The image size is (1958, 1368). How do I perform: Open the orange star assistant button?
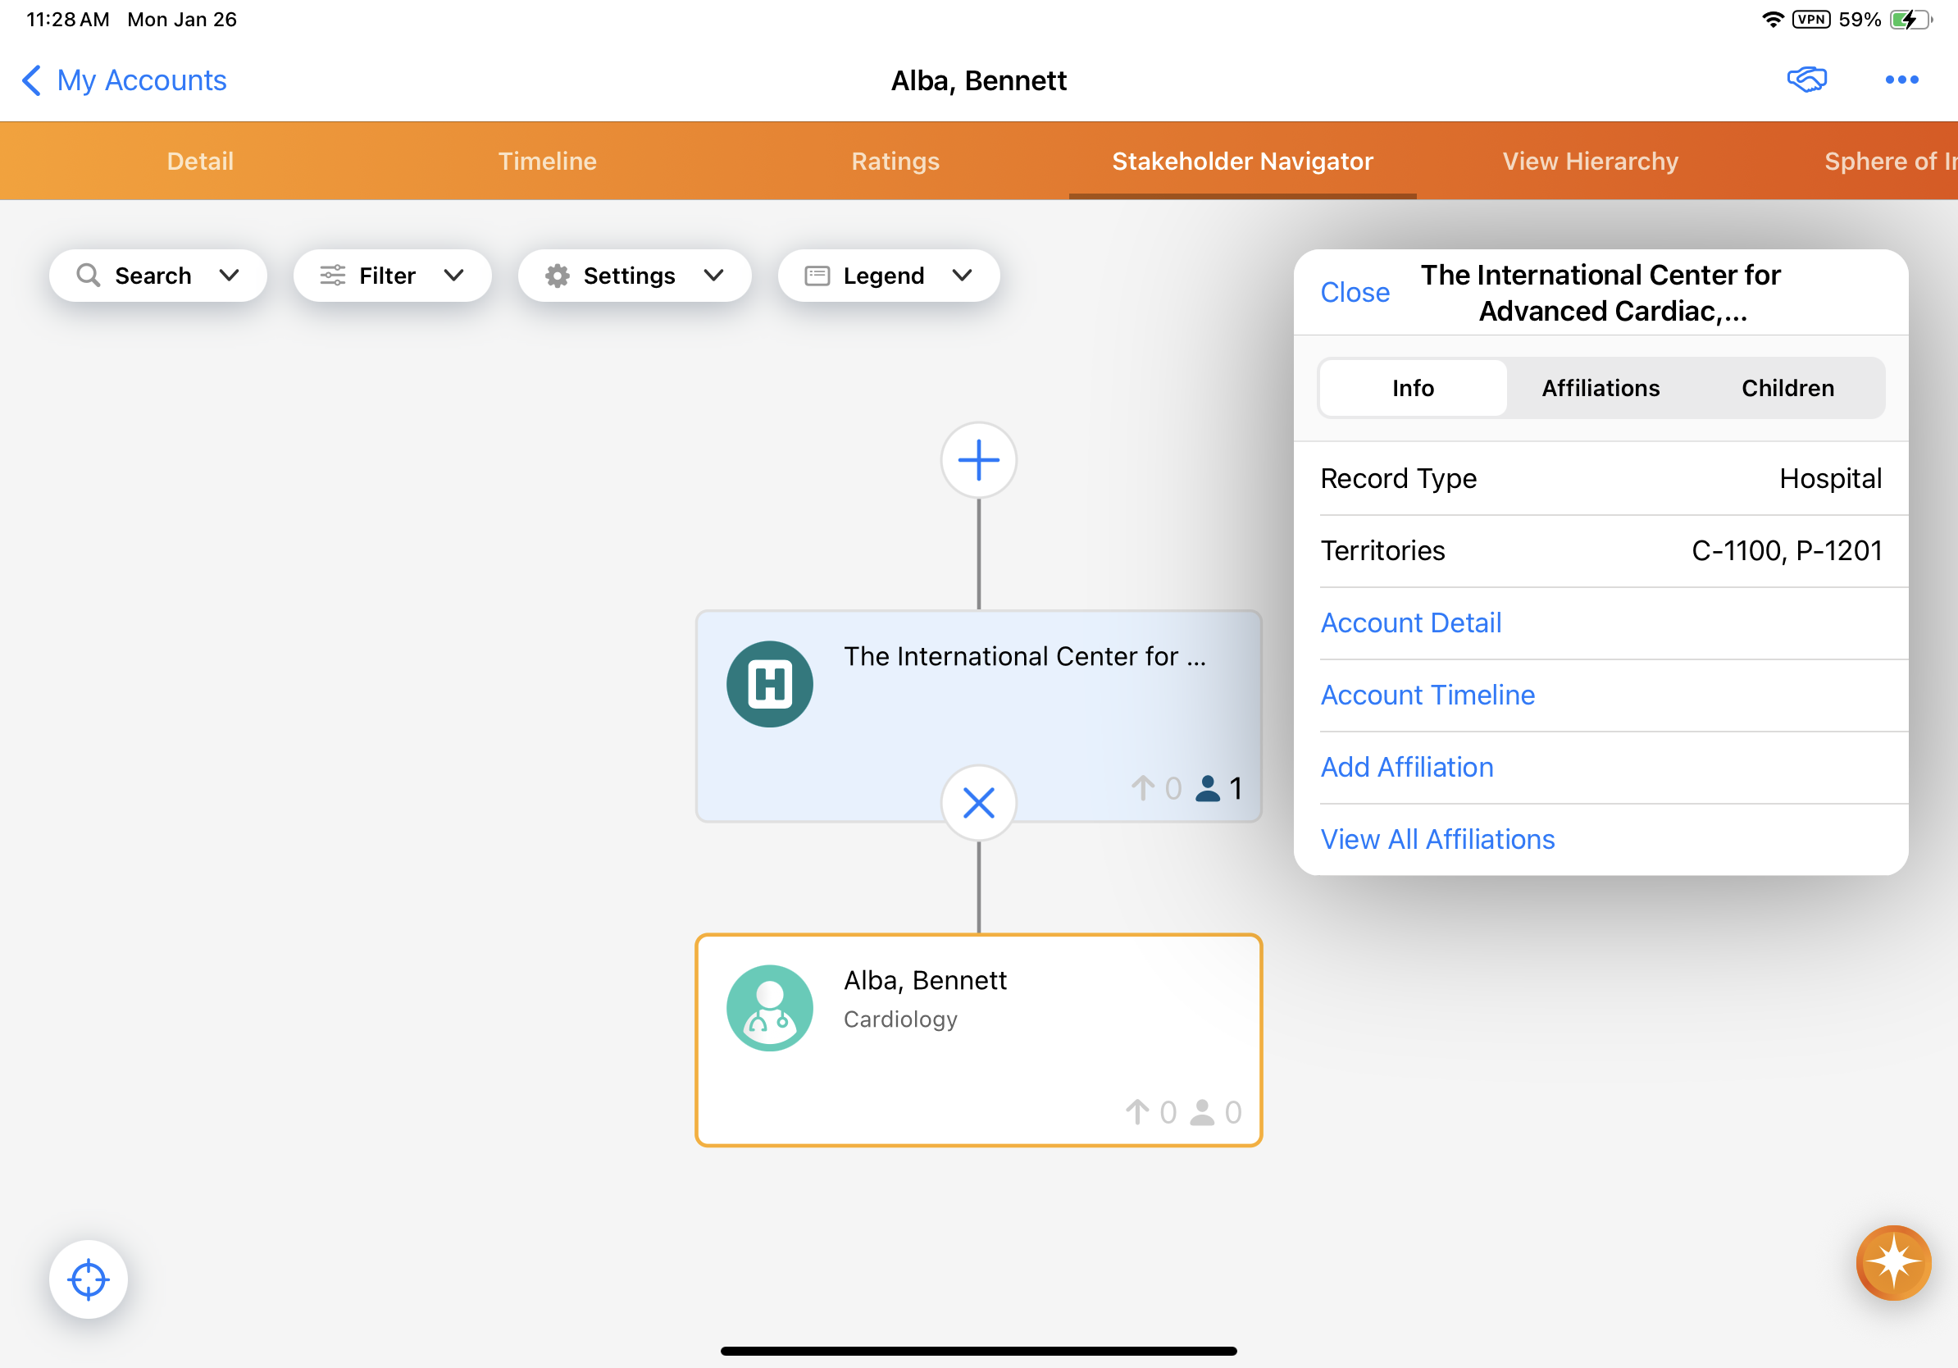click(1893, 1262)
